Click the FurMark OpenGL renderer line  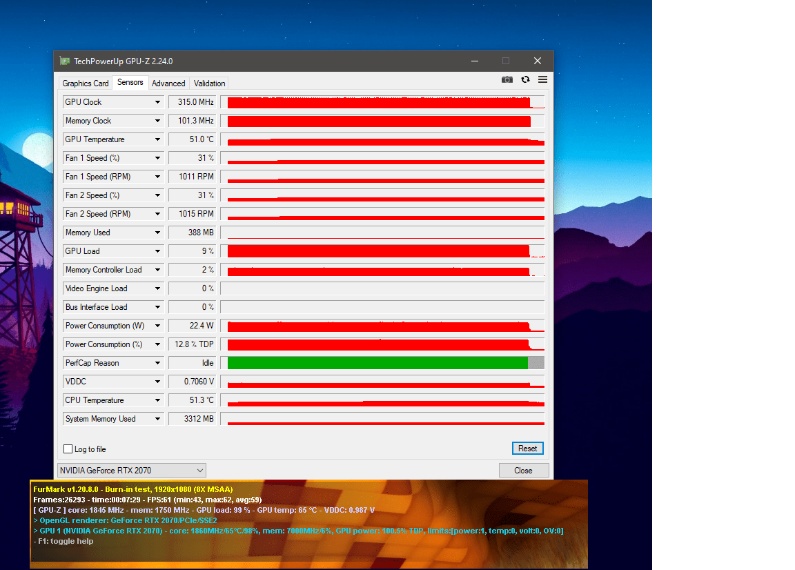click(x=125, y=520)
